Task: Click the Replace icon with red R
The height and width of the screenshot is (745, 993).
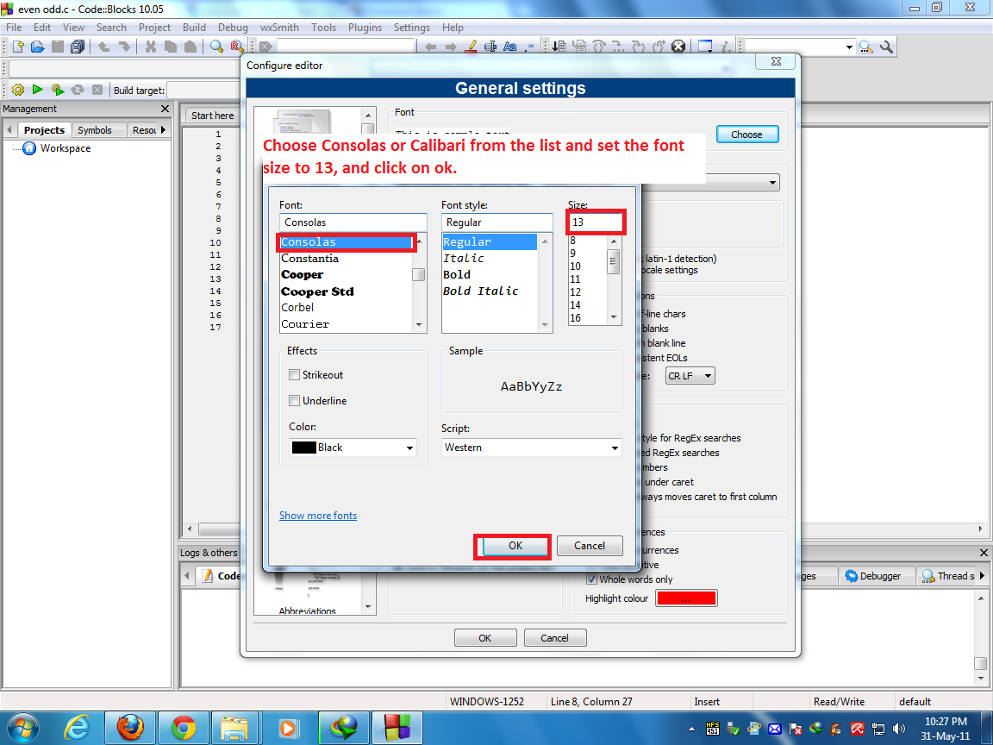Action: coord(237,47)
